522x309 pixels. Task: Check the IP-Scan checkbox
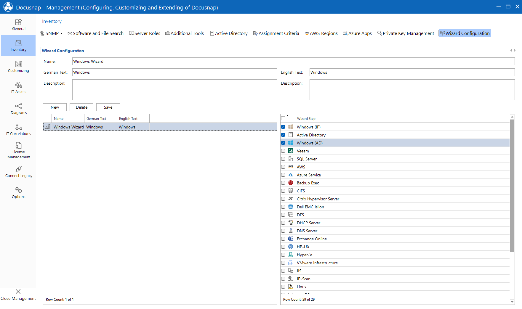283,279
